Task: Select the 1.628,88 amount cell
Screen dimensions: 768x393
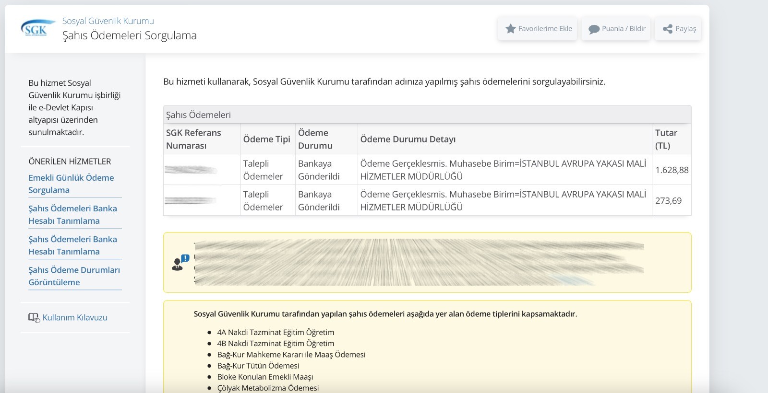Action: click(672, 170)
